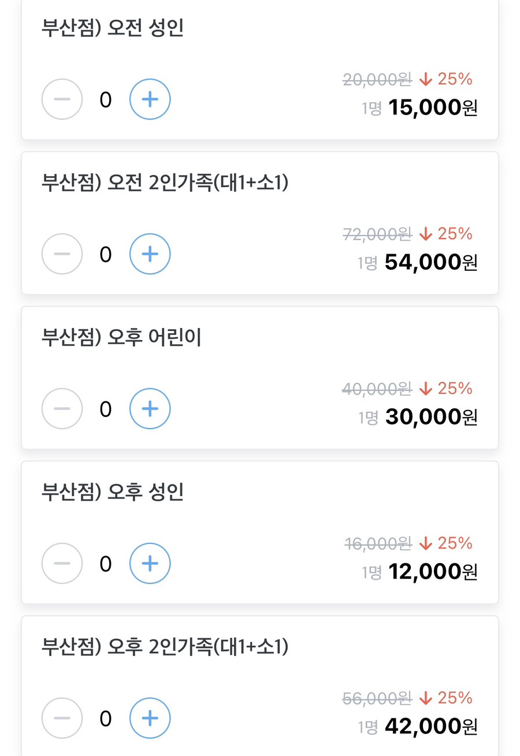This screenshot has height=756, width=520.
Task: Decrease quantity for 오전 성인 ticket
Action: [62, 99]
